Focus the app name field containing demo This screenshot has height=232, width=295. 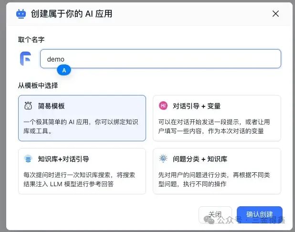[x=160, y=59]
